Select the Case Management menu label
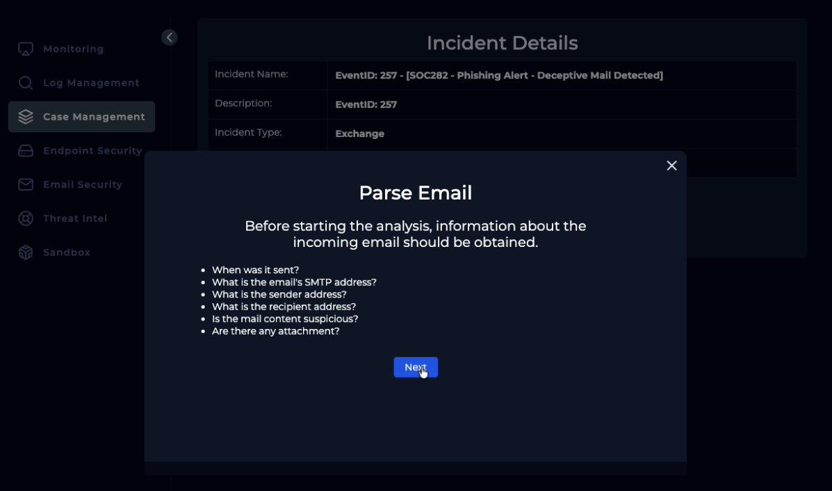Image resolution: width=832 pixels, height=491 pixels. click(x=94, y=117)
